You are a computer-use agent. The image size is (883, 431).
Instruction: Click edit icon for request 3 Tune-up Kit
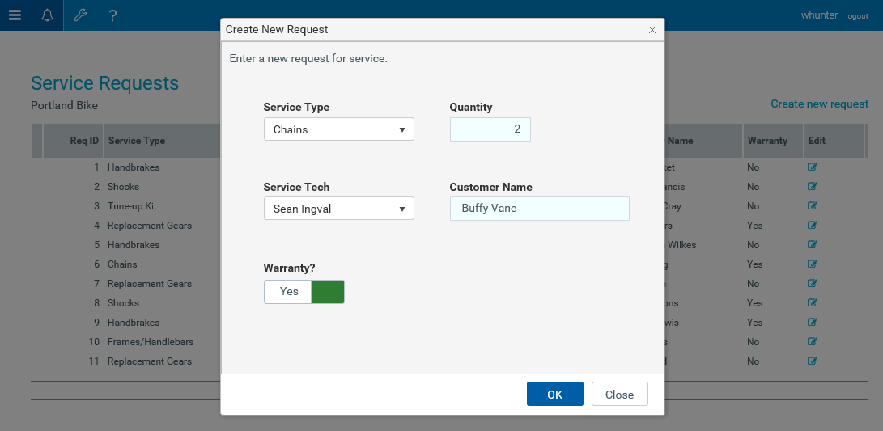pyautogui.click(x=813, y=206)
